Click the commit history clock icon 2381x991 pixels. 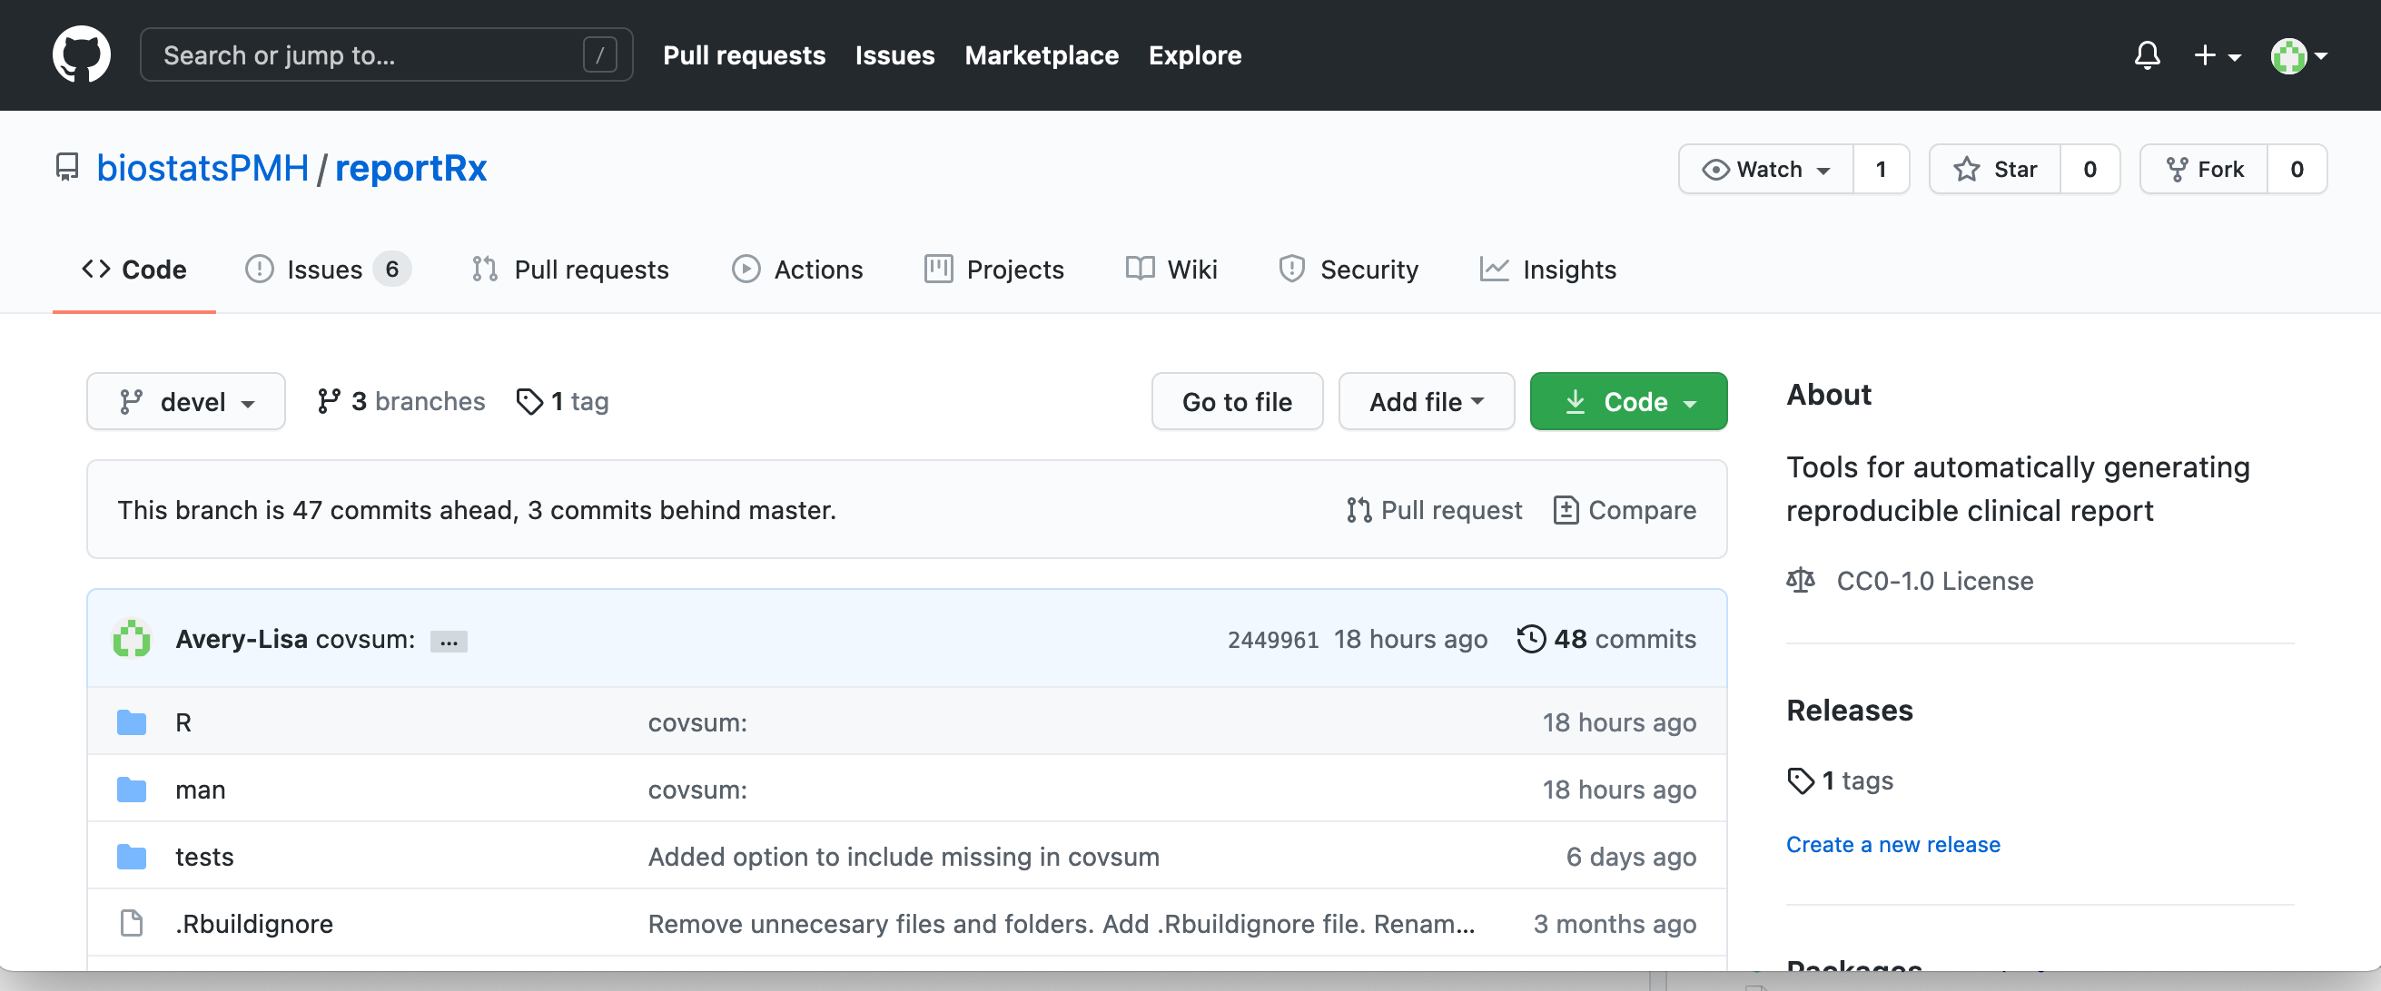[1531, 638]
